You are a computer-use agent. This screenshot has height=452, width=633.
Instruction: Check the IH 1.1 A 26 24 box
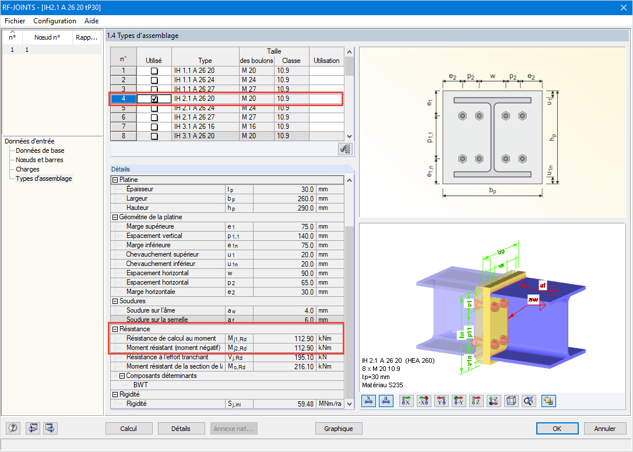point(154,80)
